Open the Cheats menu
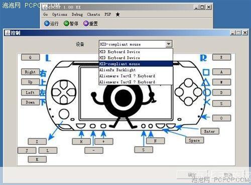This screenshot has height=185, width=251. pos(93,15)
